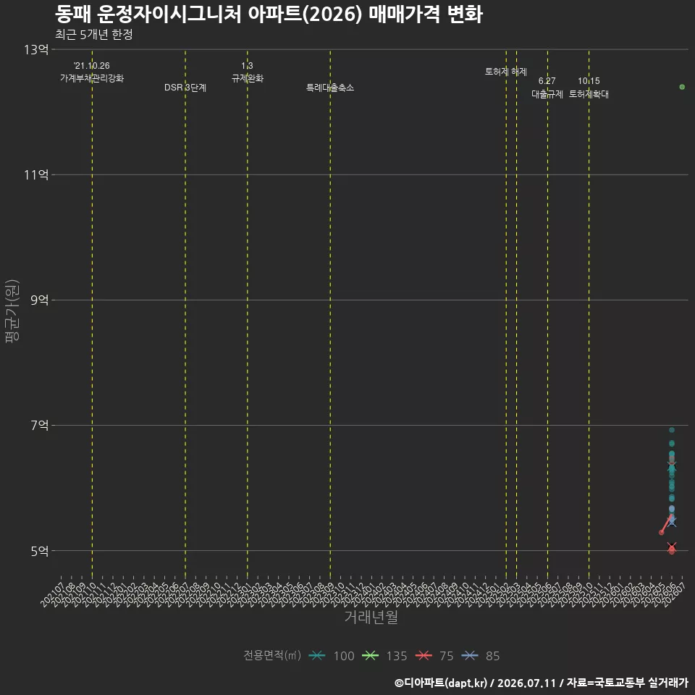
Task: Click the red legend marker for 75㎡
Action: click(424, 656)
